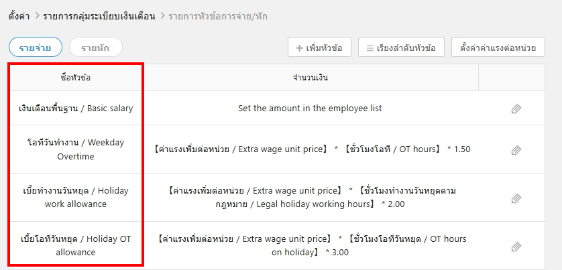The width and height of the screenshot is (562, 270).
Task: Click Weekday Overtime formula with 1.50 multiplier
Action: click(x=312, y=149)
